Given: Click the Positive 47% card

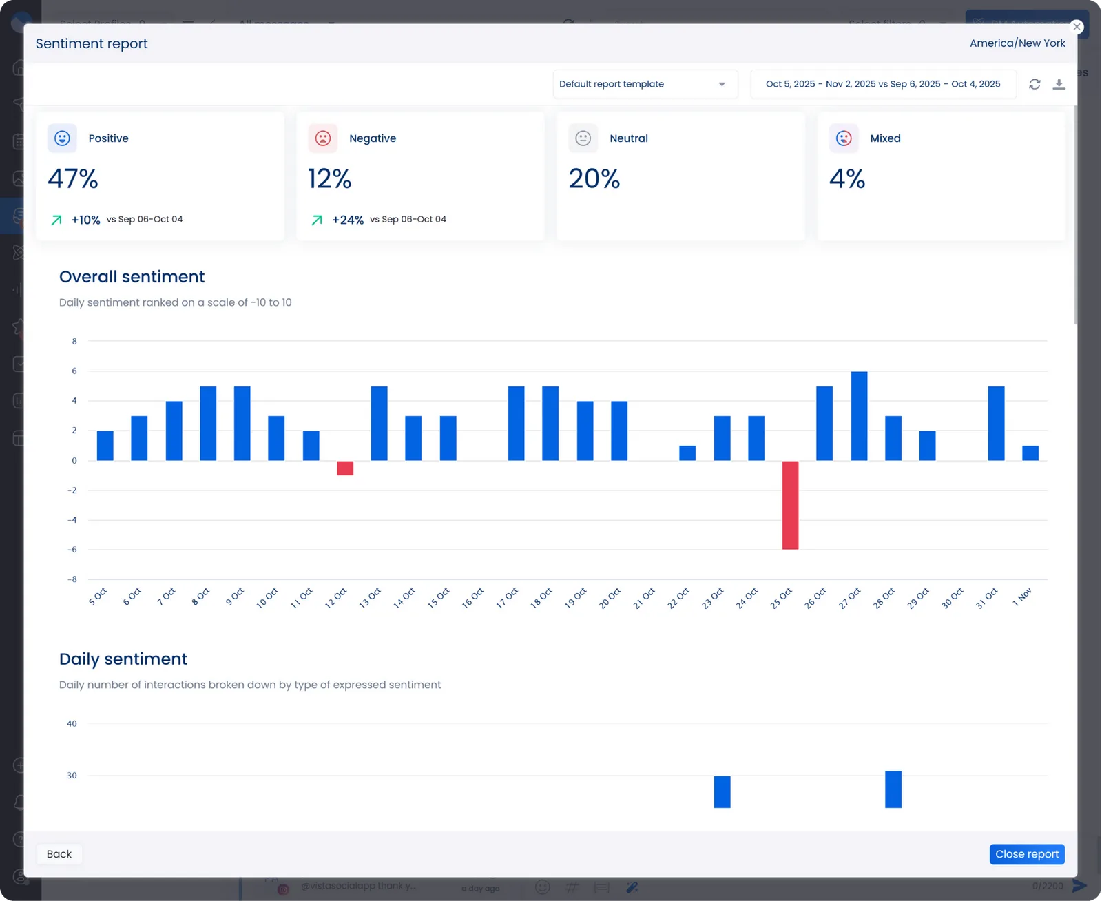Looking at the screenshot, I should click(160, 177).
